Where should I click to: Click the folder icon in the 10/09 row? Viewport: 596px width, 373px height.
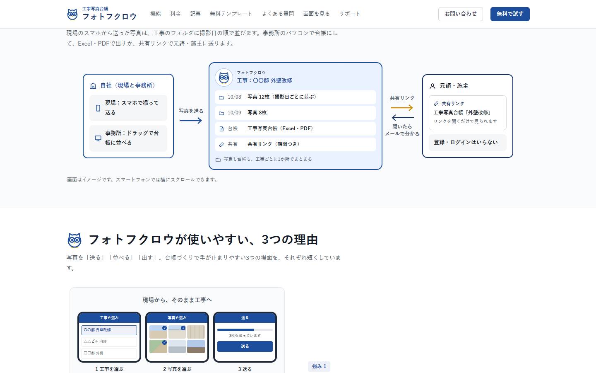pos(221,113)
